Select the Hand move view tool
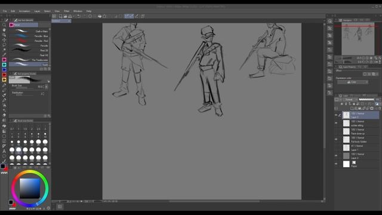The image size is (382, 215). point(4,30)
